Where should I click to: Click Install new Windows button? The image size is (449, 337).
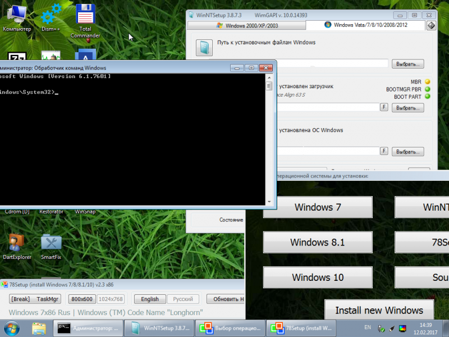(x=379, y=310)
